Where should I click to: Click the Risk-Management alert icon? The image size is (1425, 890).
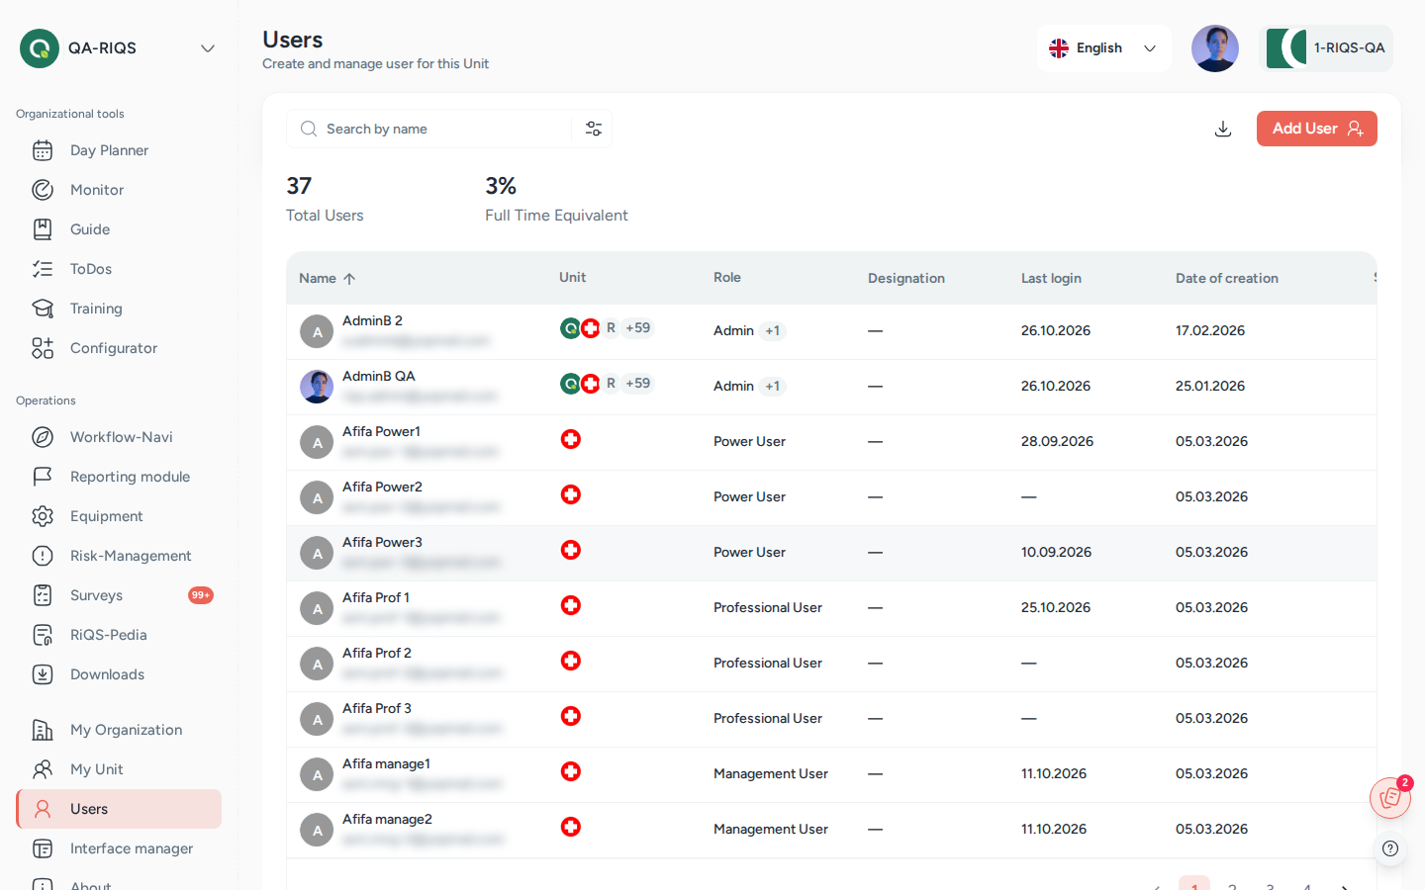tap(43, 556)
